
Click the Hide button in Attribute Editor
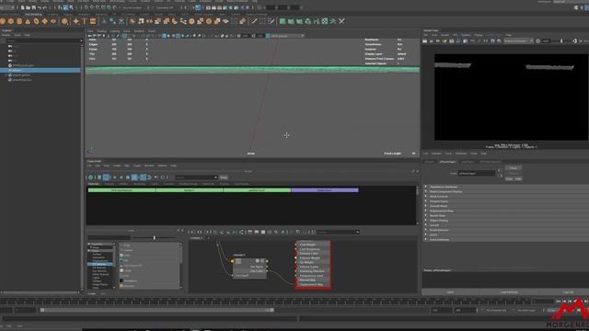click(x=518, y=179)
